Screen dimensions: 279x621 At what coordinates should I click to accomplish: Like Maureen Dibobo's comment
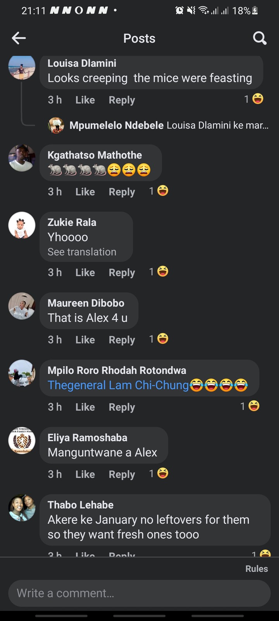pyautogui.click(x=85, y=340)
